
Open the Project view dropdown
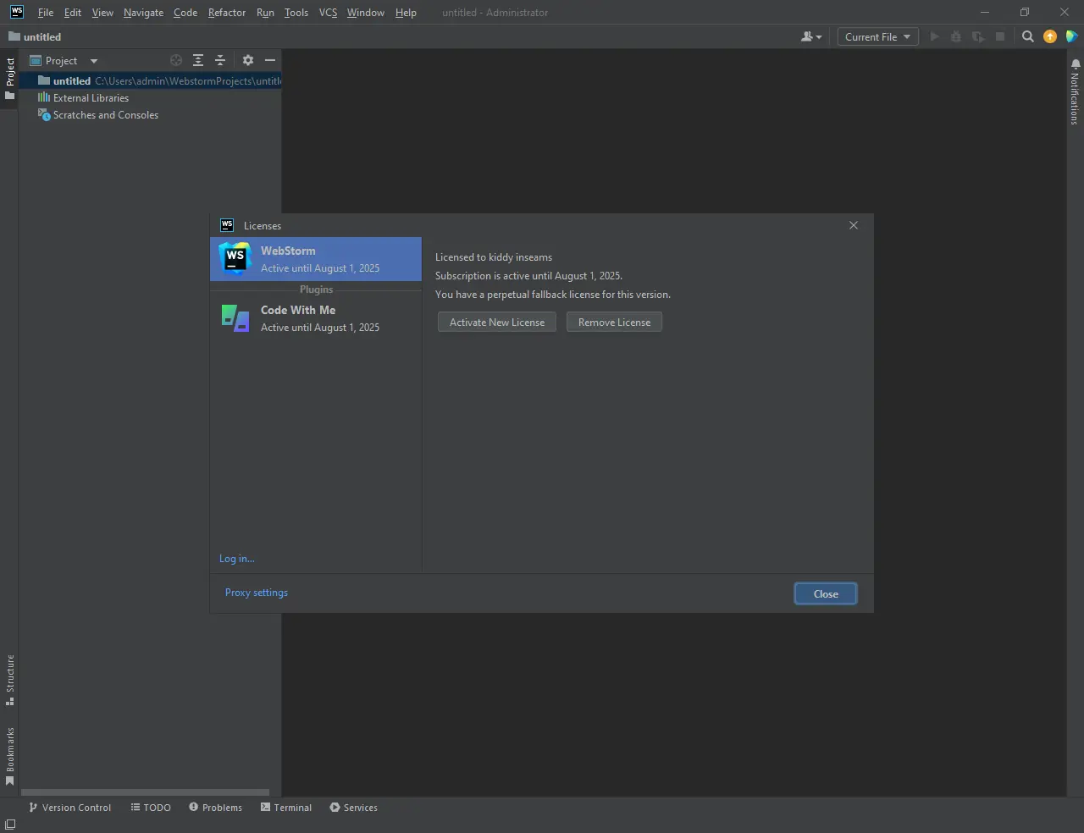click(64, 60)
